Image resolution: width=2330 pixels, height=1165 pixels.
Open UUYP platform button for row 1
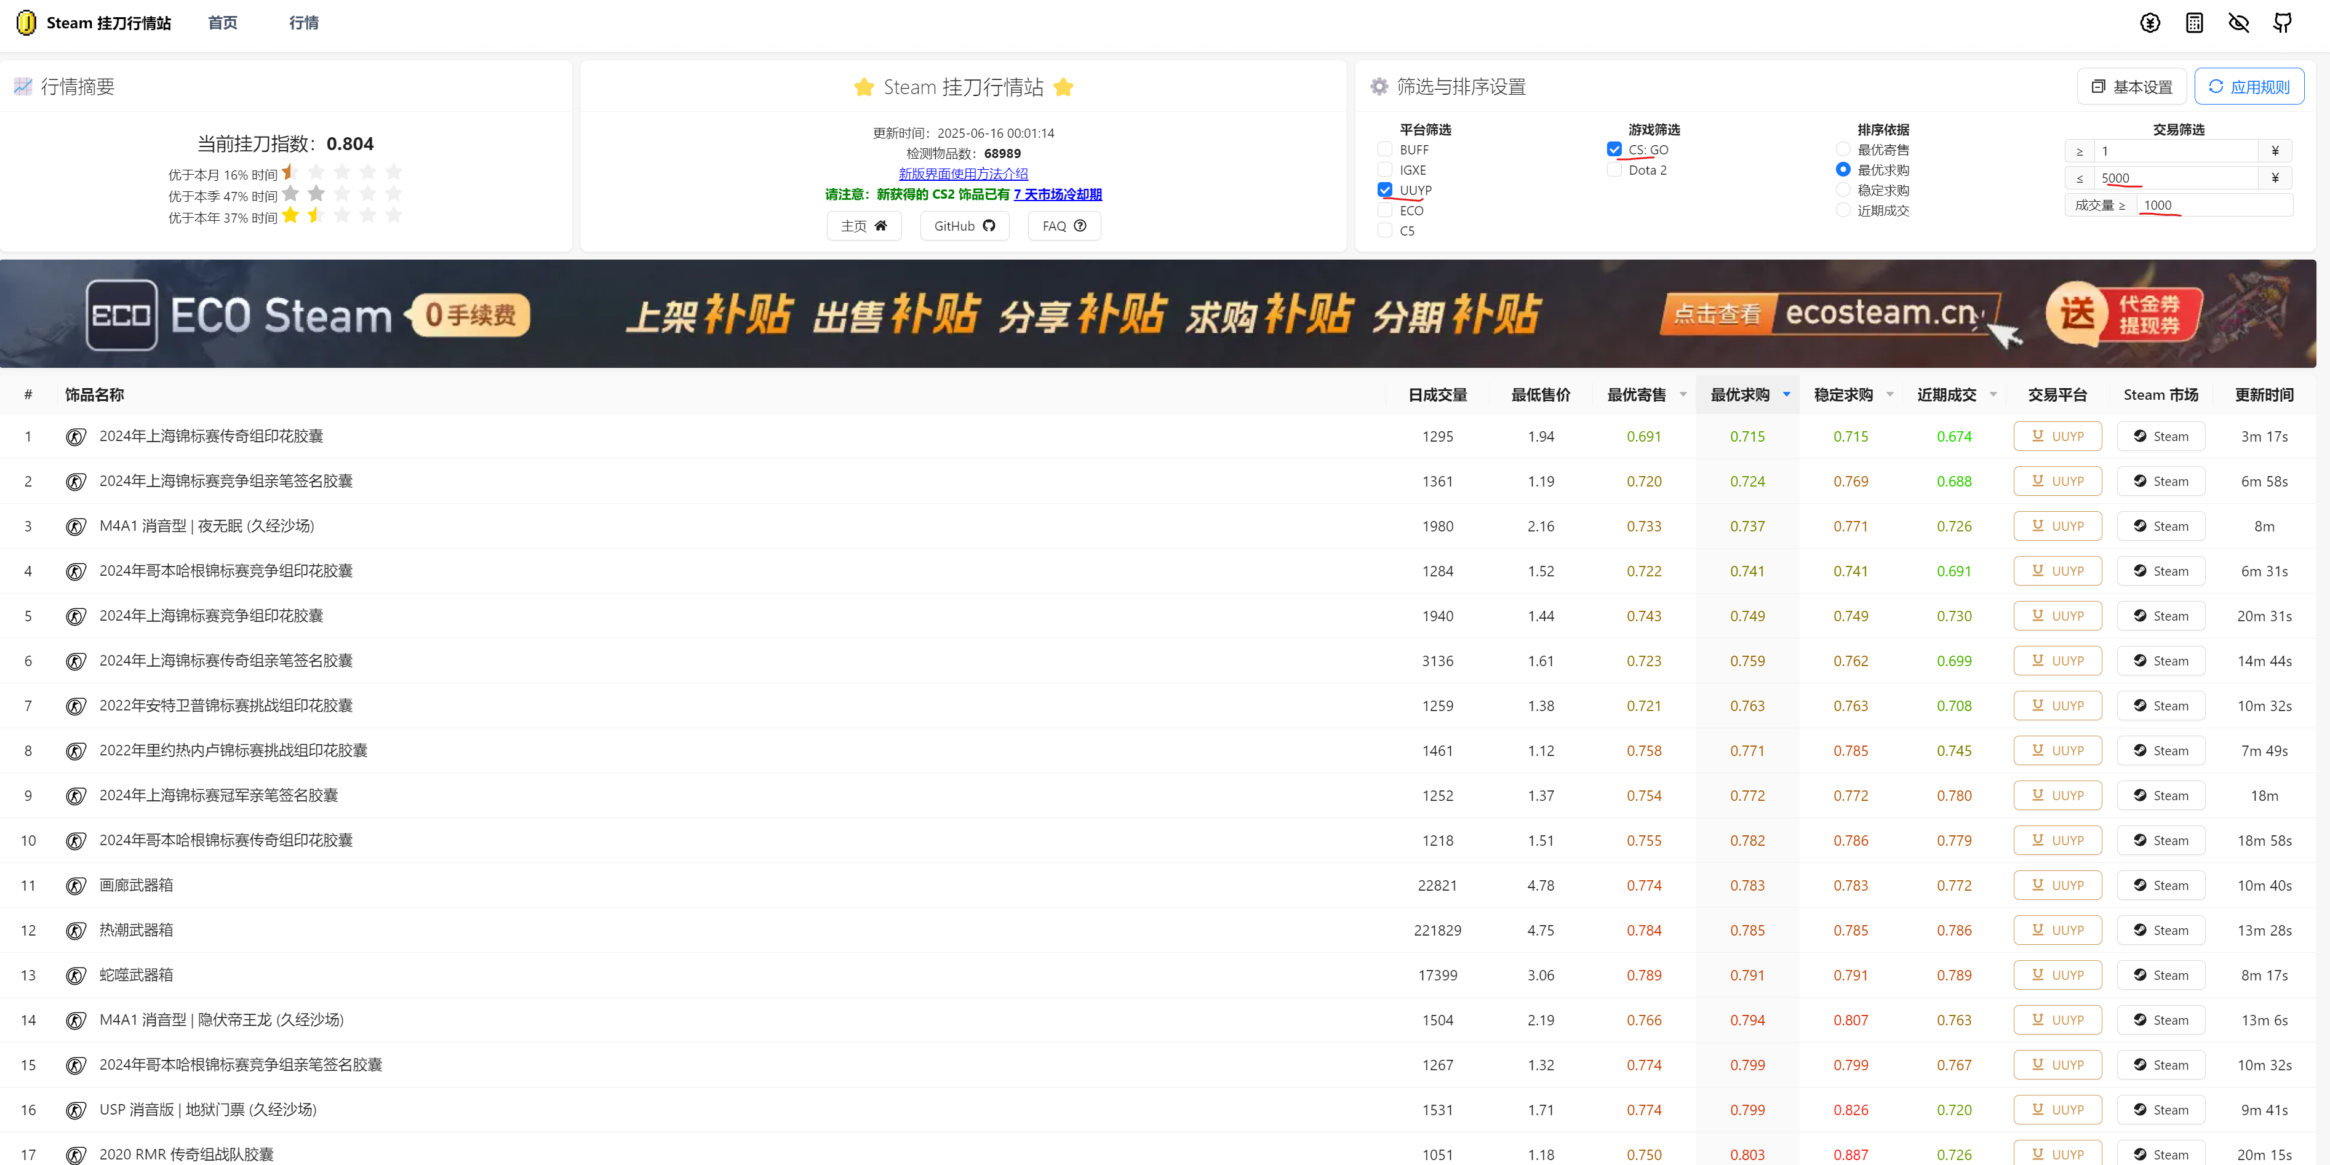click(x=2057, y=436)
